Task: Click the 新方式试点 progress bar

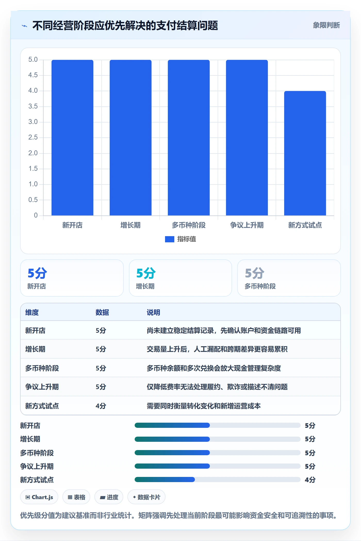Action: tap(218, 480)
